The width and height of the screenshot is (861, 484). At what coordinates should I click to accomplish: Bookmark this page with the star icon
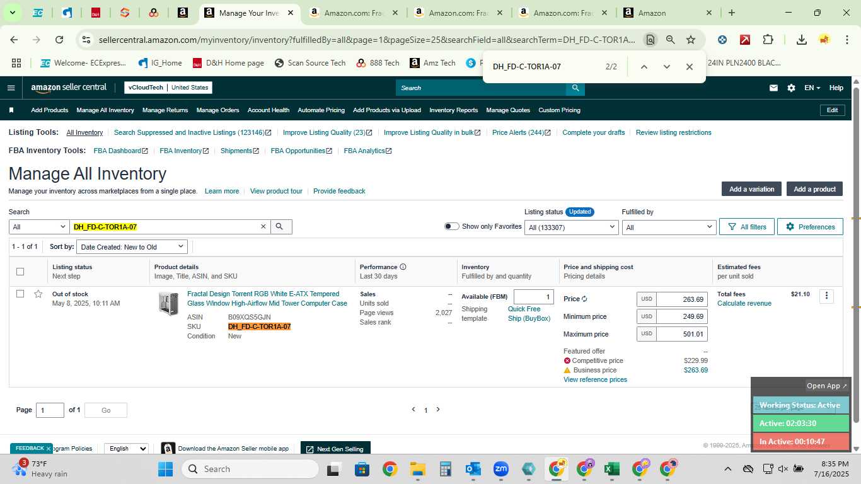tap(691, 40)
